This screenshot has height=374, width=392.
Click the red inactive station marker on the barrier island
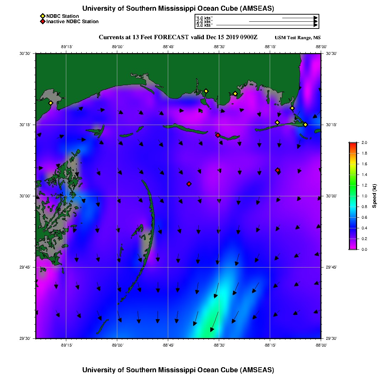(x=218, y=135)
